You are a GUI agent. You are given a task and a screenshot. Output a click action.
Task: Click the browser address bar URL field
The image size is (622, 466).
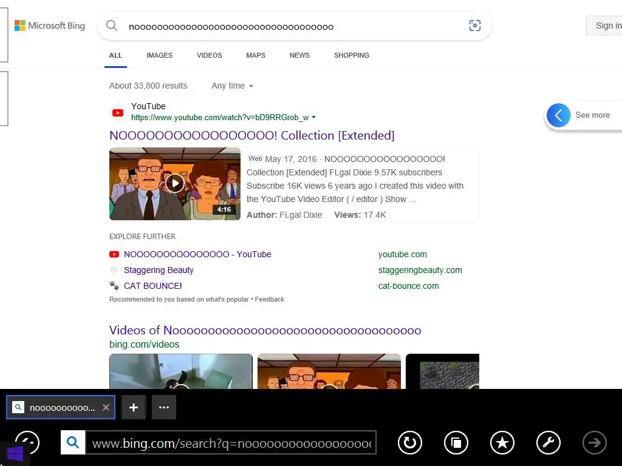pyautogui.click(x=231, y=442)
